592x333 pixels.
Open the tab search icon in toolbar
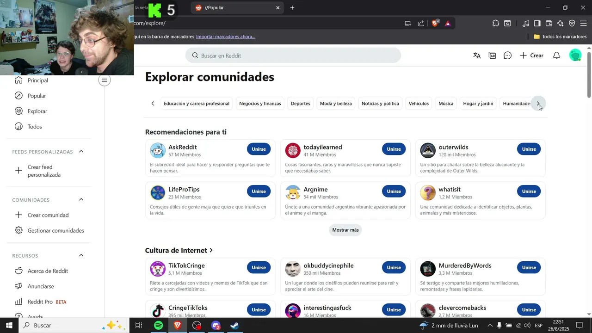pyautogui.click(x=507, y=23)
